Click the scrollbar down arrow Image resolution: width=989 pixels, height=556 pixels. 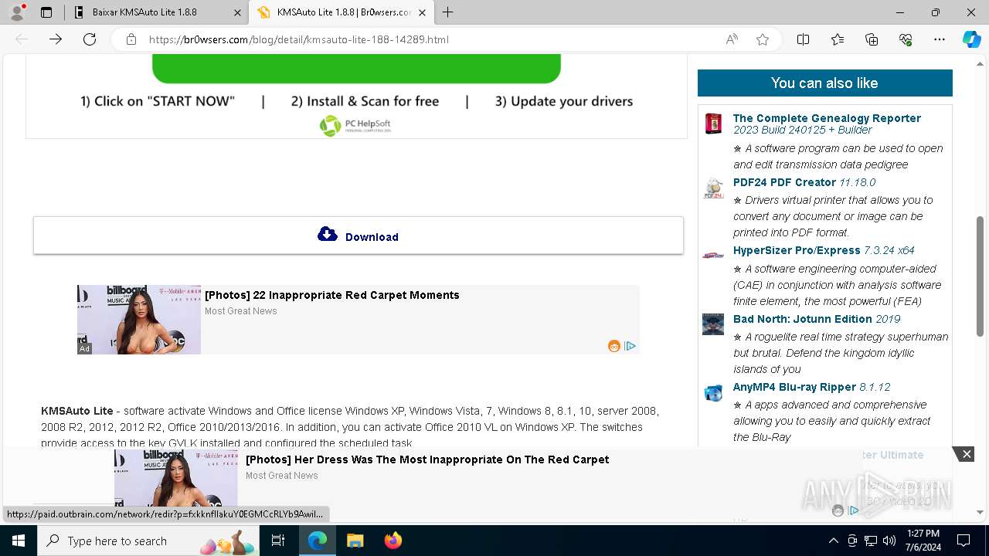point(981,512)
